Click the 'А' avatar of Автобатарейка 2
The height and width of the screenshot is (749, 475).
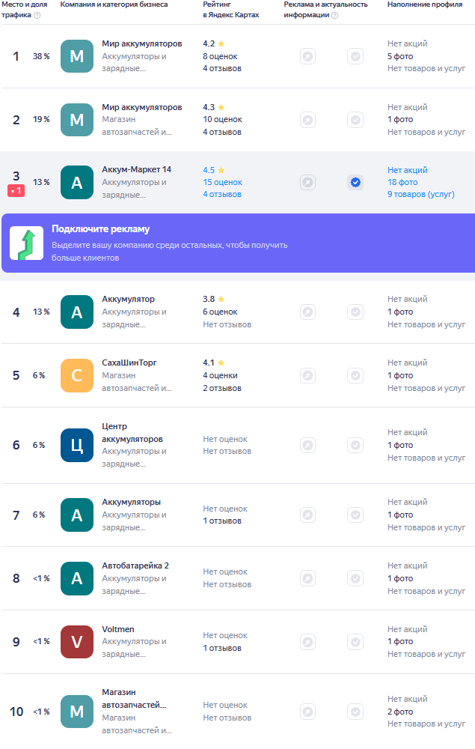[x=77, y=578]
